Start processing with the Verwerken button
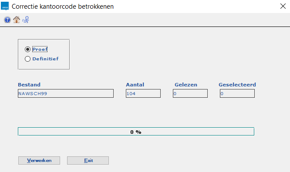The height and width of the screenshot is (172, 290). click(x=39, y=161)
